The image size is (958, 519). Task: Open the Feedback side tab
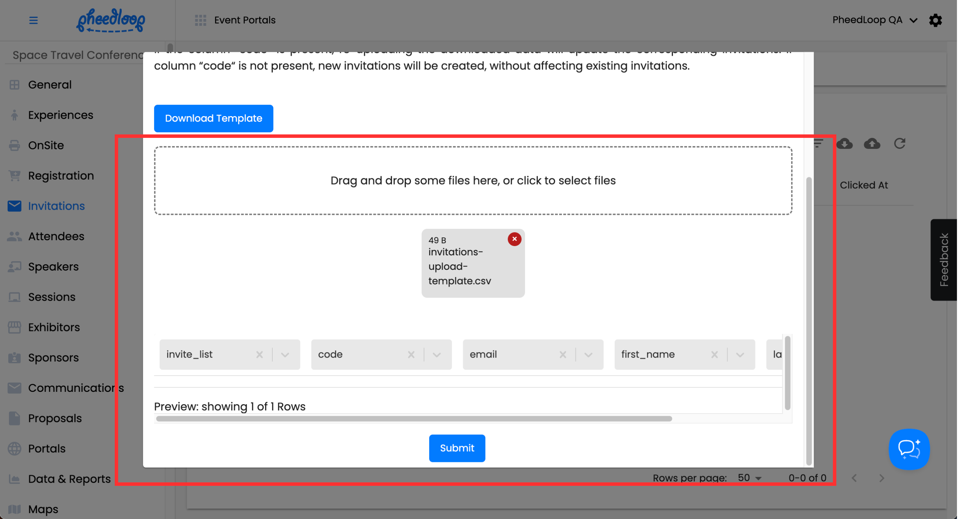tap(943, 259)
